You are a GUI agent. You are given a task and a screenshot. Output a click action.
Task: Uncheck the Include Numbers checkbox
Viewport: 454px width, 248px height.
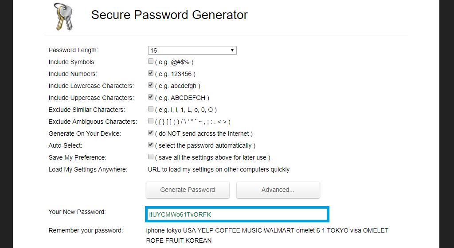pos(151,73)
